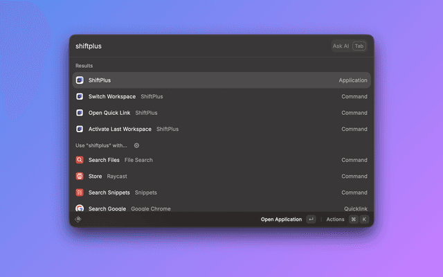443x277 pixels.
Task: Click the File Search subtitle
Action: tap(138, 160)
